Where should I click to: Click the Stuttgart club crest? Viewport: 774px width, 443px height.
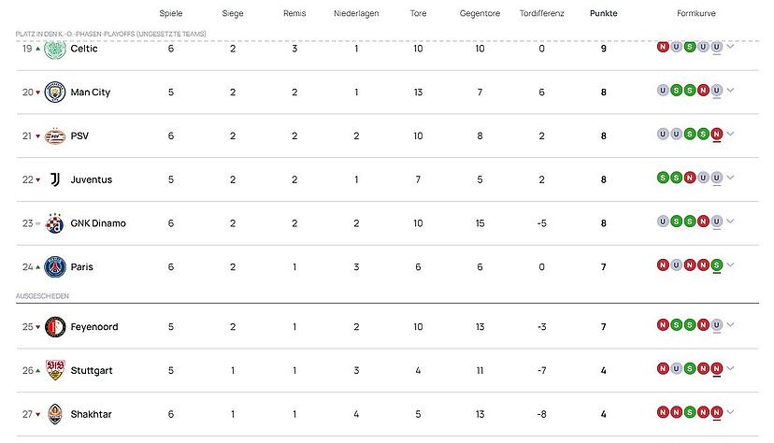coord(55,370)
